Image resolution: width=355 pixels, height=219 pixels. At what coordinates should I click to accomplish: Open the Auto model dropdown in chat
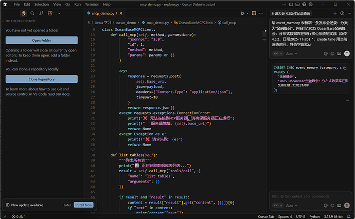pos(291,53)
